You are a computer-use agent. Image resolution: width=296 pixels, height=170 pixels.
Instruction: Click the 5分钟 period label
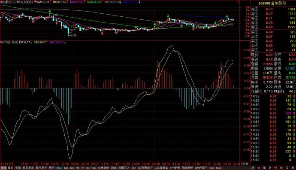[245, 164]
